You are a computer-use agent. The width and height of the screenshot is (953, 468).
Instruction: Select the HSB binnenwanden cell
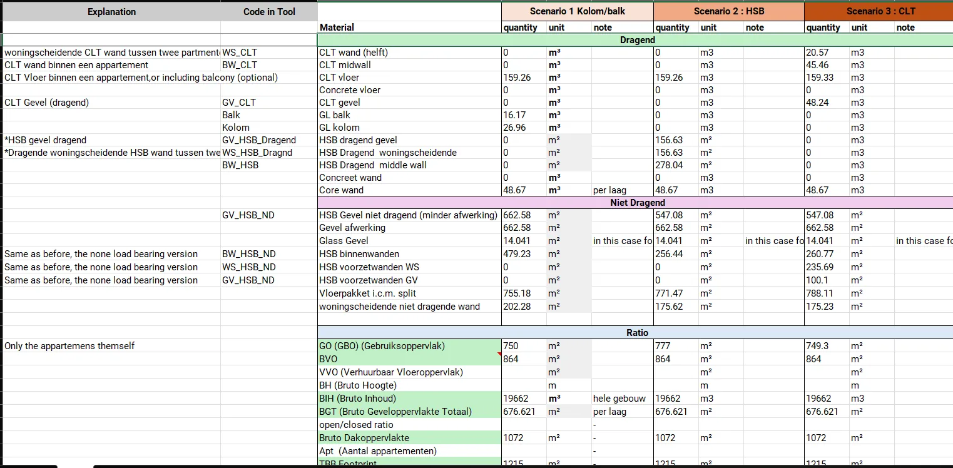point(409,254)
